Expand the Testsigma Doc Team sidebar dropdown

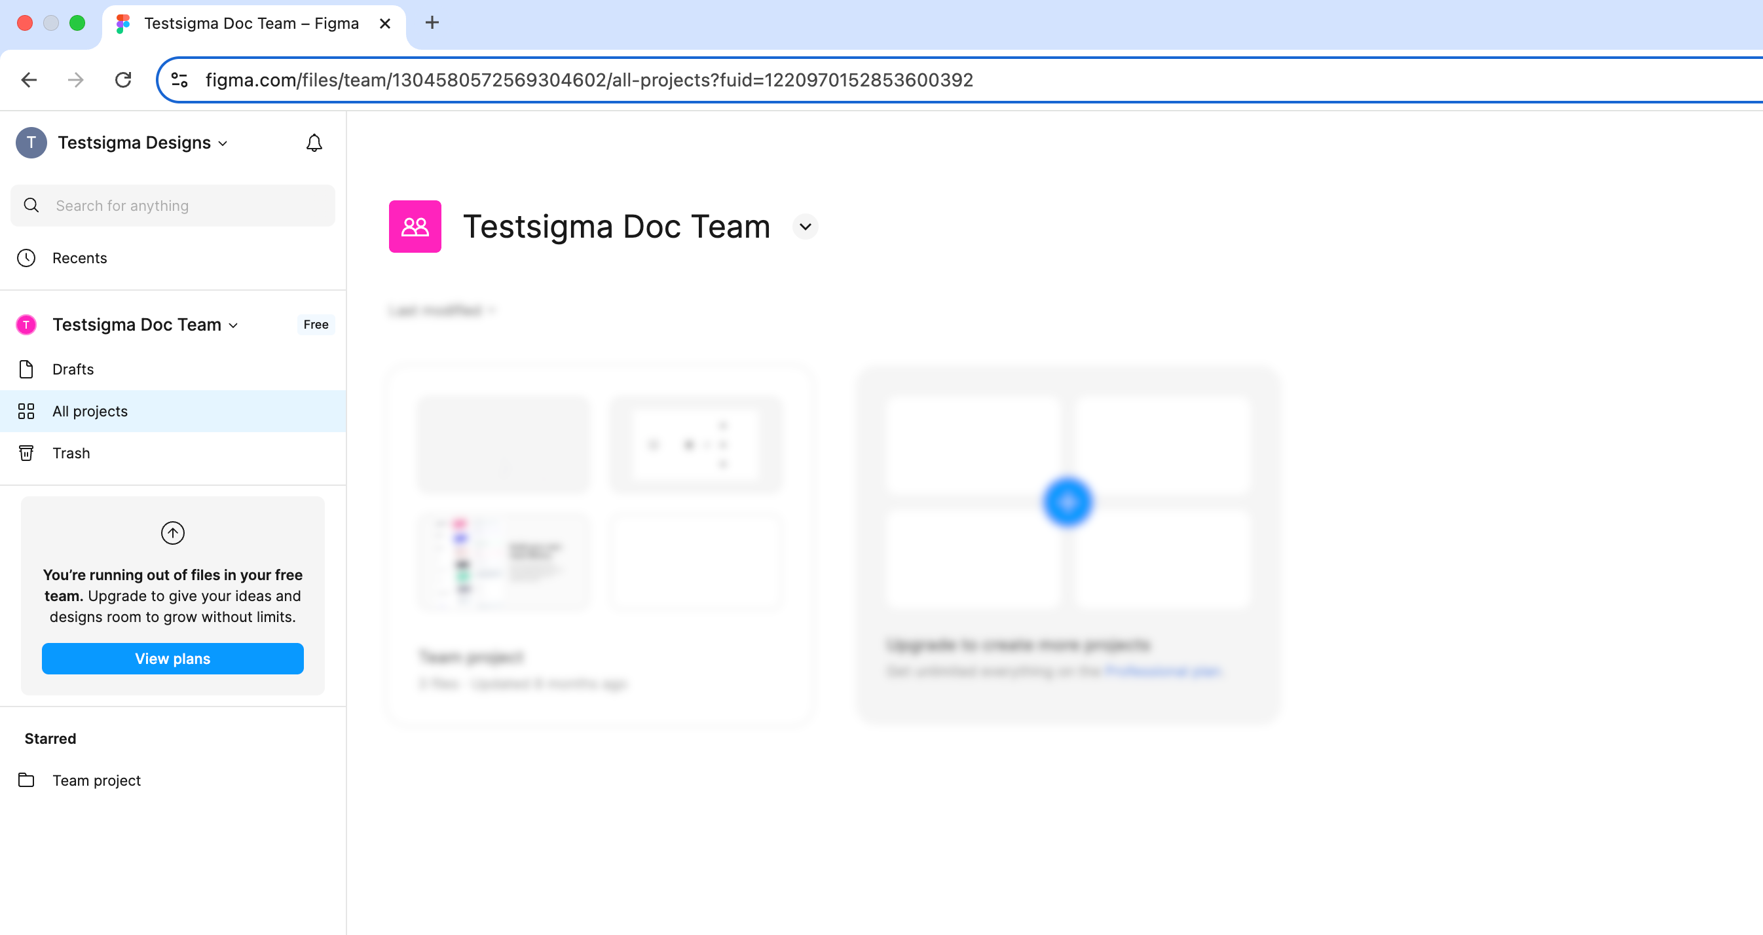pos(232,325)
